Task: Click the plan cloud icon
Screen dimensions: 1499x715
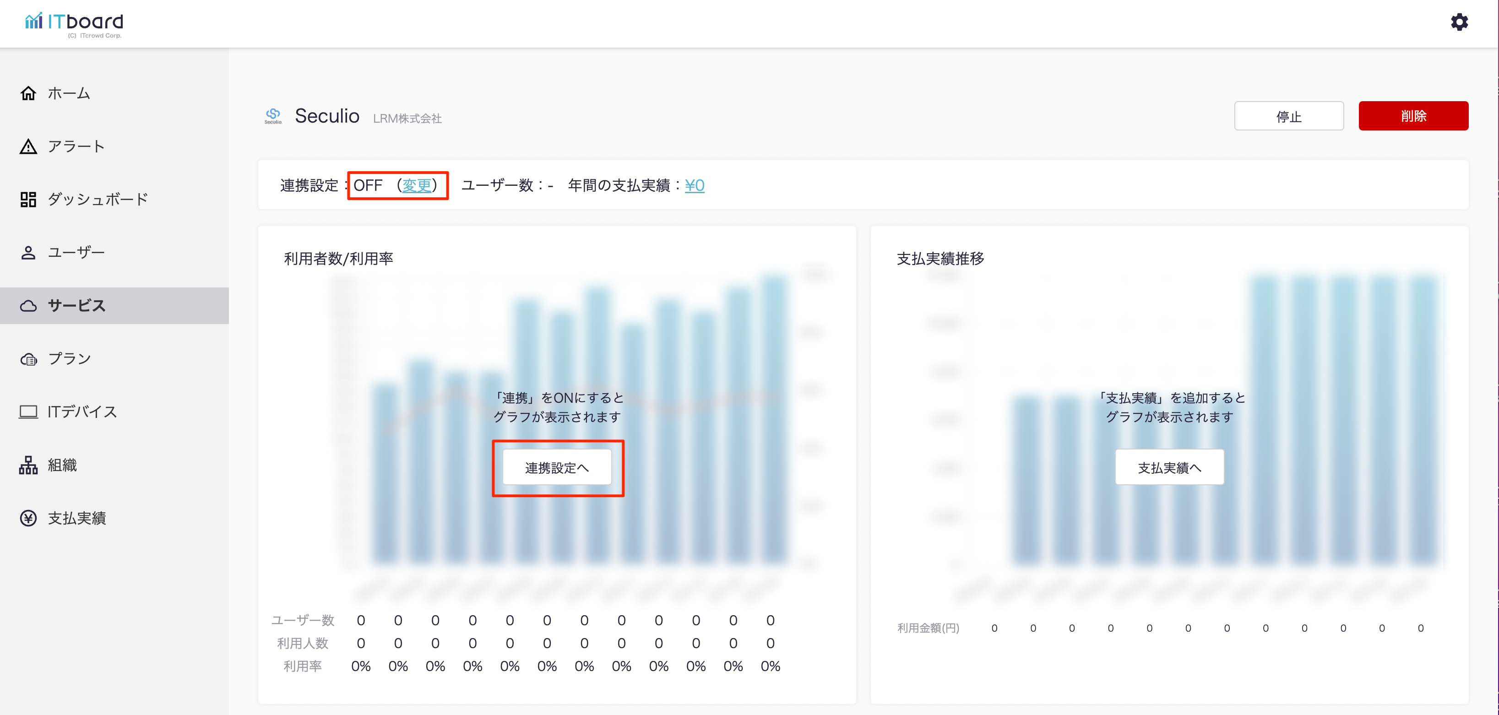Action: click(28, 359)
